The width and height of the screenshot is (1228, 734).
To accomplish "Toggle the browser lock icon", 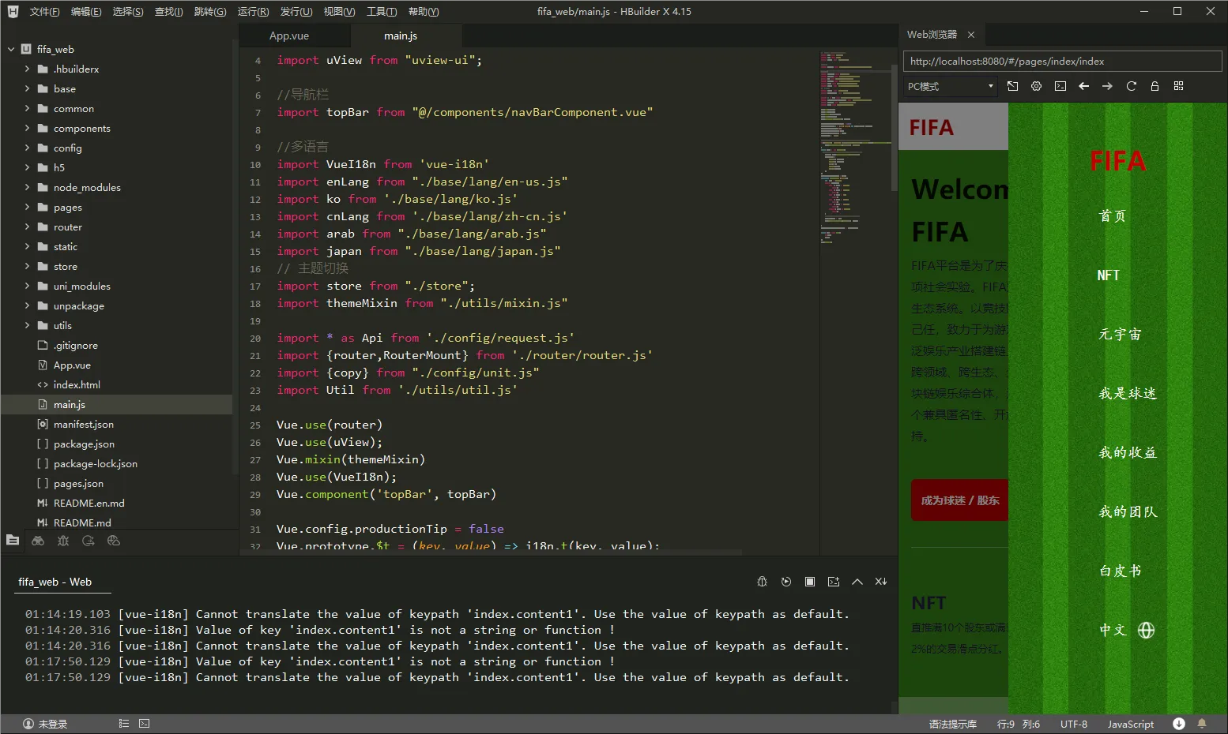I will pos(1155,86).
